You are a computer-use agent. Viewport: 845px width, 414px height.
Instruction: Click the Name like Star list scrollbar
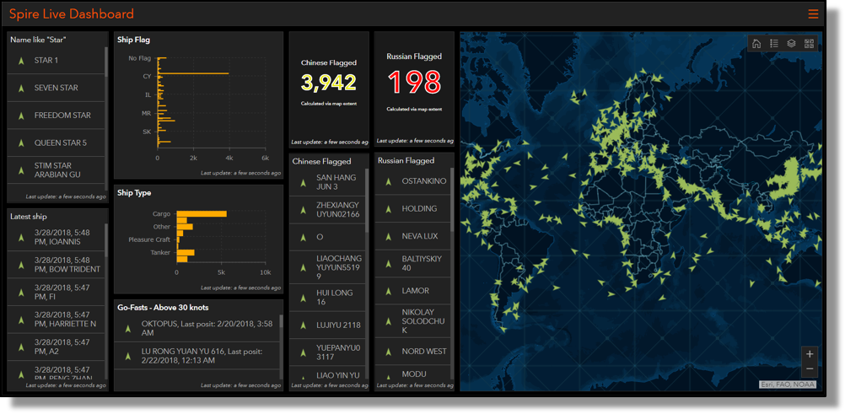click(107, 62)
